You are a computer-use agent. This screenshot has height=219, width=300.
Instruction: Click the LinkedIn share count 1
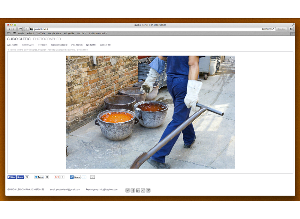point(84,177)
